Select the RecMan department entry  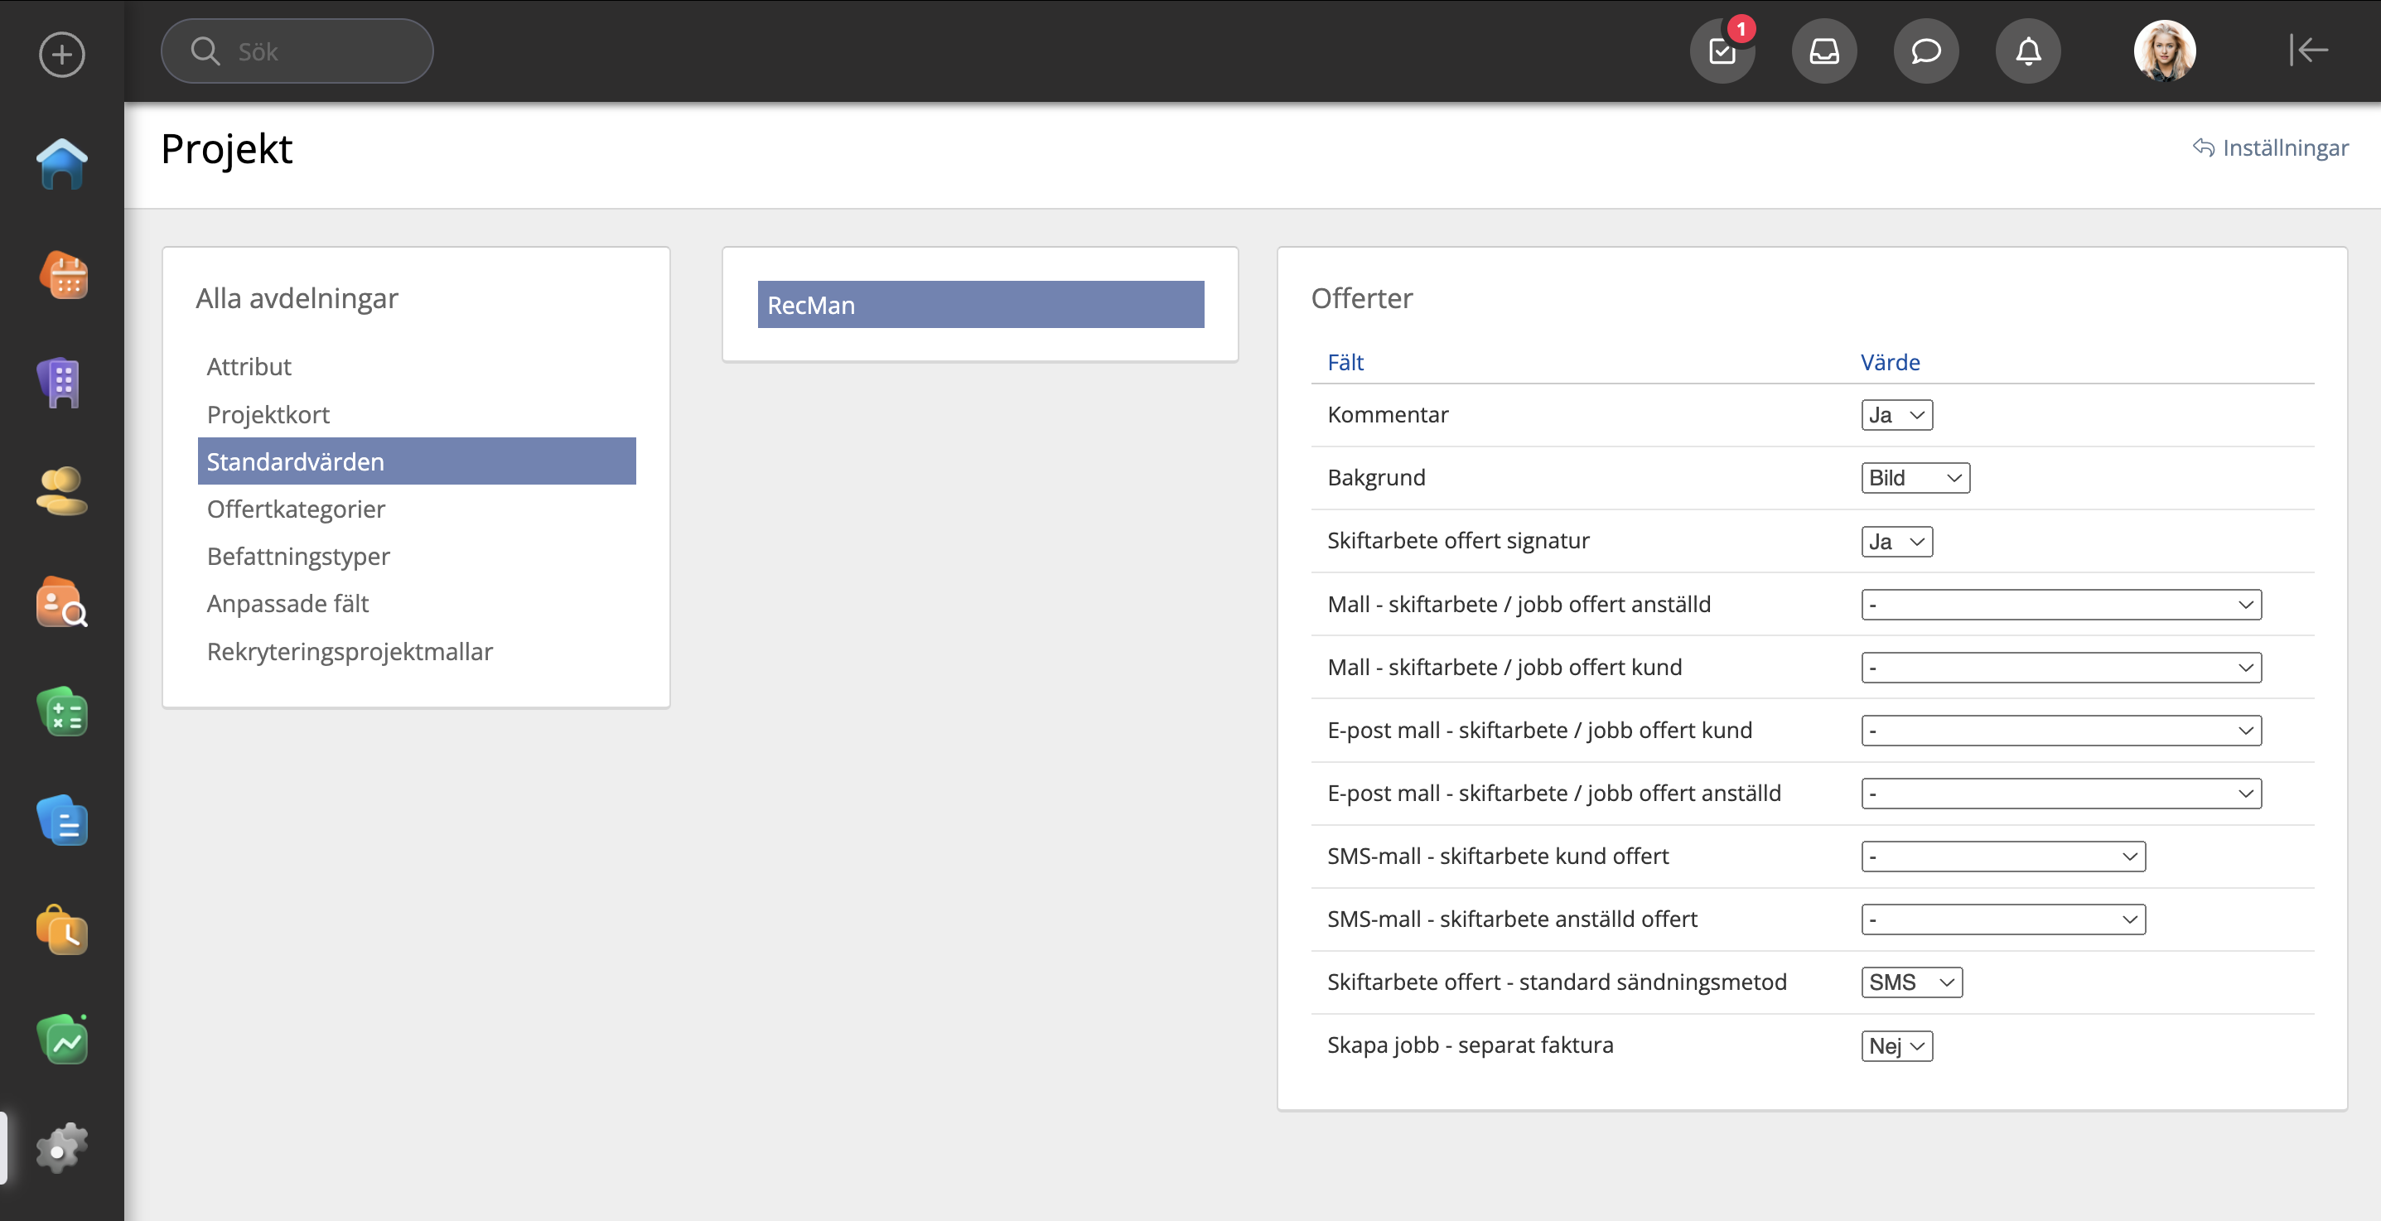980,305
